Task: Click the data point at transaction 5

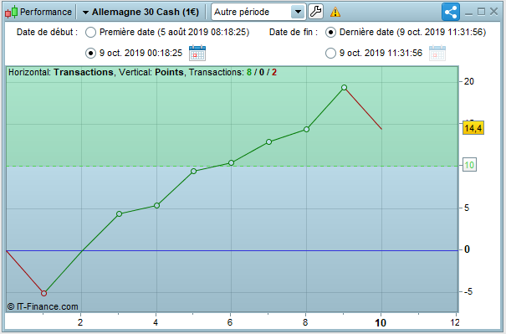Action: 194,172
